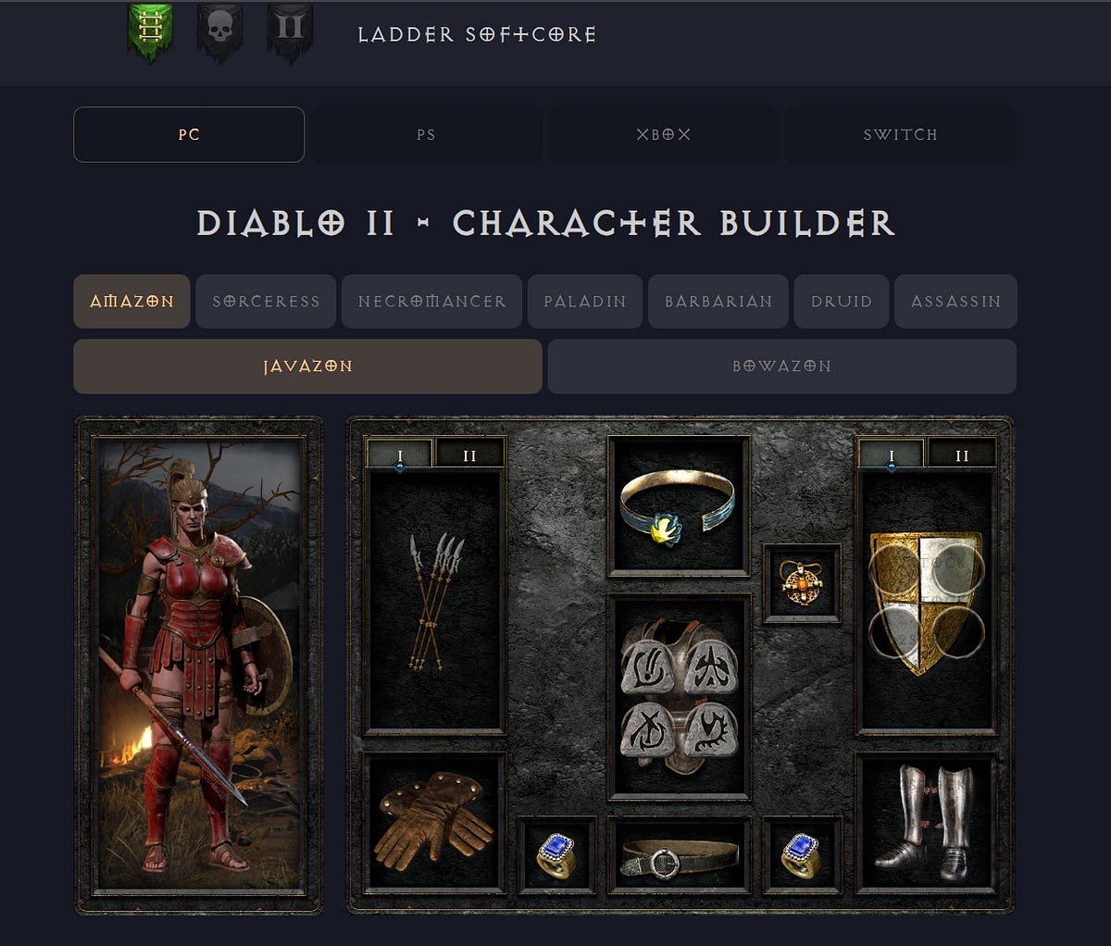Select the javelins weapon slot
The width and height of the screenshot is (1111, 946).
tap(436, 602)
